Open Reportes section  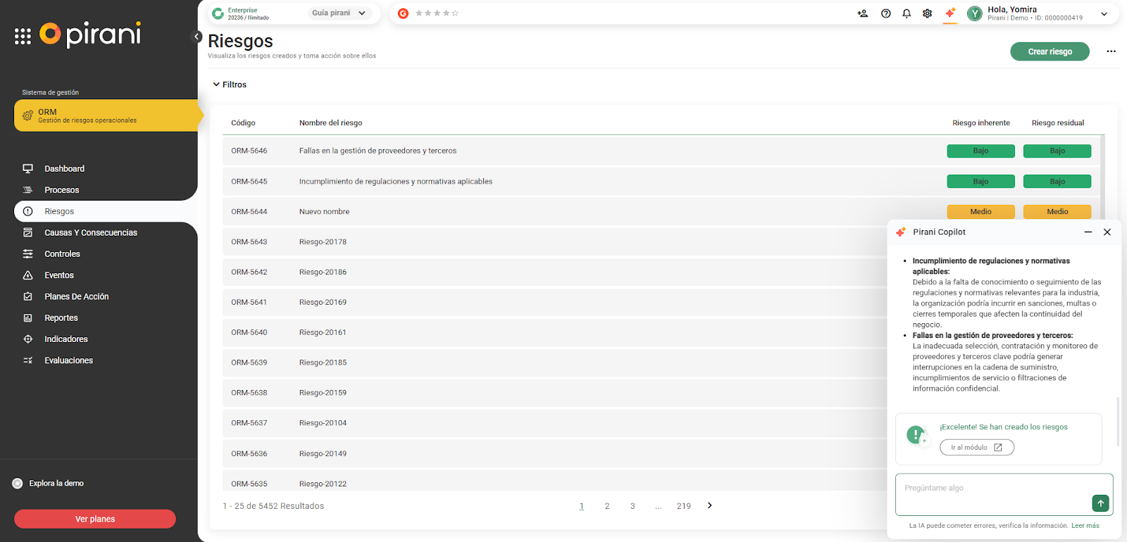tap(61, 318)
